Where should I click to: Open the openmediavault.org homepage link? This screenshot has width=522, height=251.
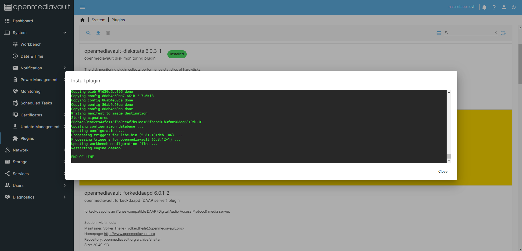129,234
